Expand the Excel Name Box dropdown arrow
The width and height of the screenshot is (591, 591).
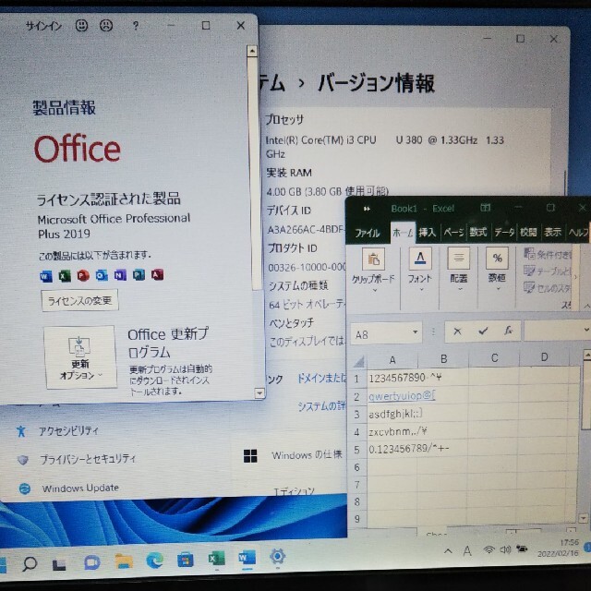(416, 332)
